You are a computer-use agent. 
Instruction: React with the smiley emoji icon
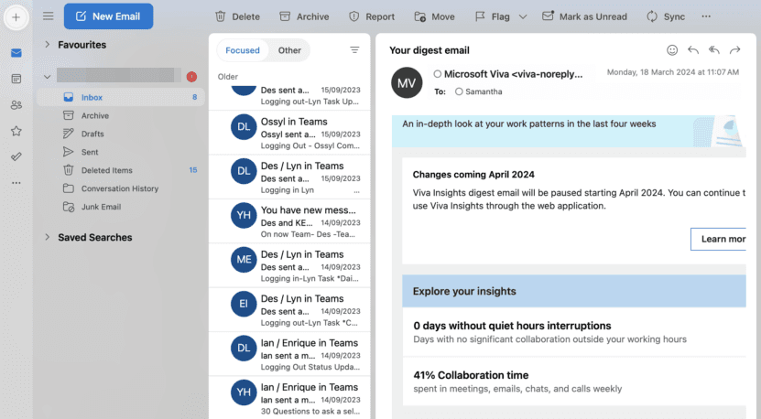[x=672, y=50]
